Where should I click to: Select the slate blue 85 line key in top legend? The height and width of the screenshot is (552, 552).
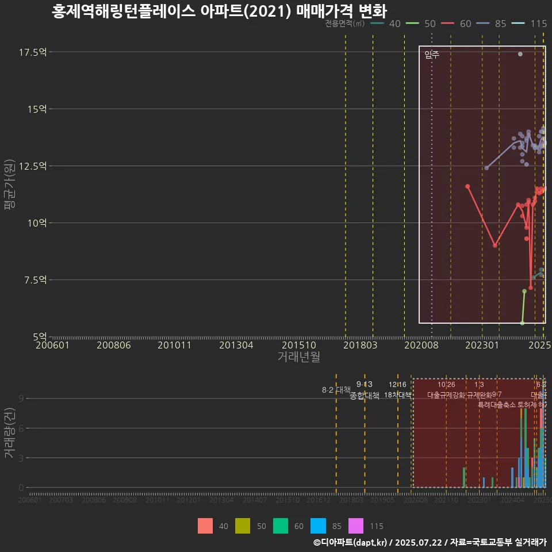(x=483, y=24)
